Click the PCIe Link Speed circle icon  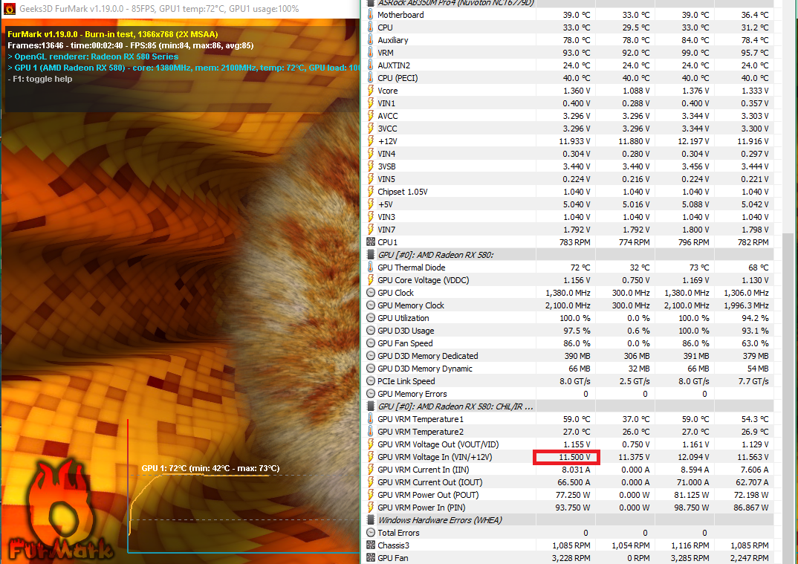(371, 380)
